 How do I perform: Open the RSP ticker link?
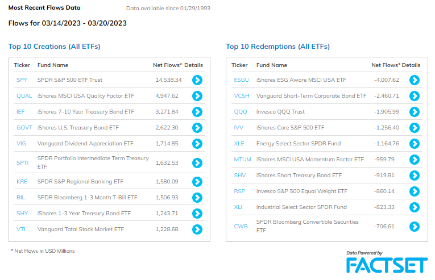point(239,191)
